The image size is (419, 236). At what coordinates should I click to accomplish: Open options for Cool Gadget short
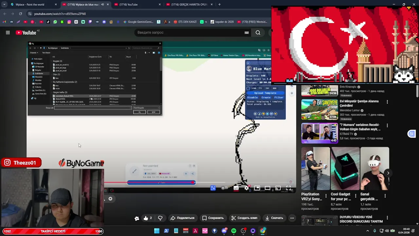(x=355, y=196)
